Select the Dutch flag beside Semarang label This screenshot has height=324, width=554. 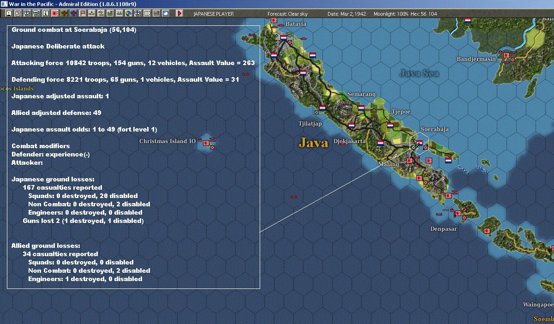pyautogui.click(x=361, y=108)
